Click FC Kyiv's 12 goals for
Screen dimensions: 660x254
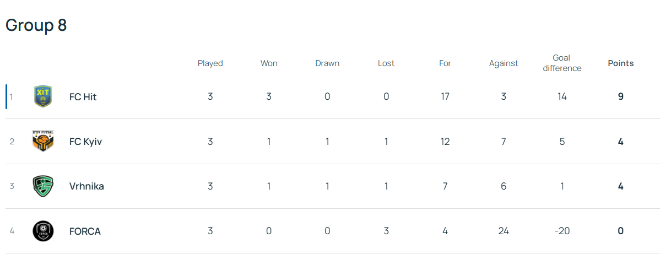445,142
